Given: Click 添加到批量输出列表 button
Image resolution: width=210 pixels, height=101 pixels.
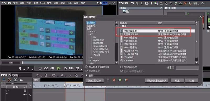Looking at the screenshot, I should pos(156,81).
